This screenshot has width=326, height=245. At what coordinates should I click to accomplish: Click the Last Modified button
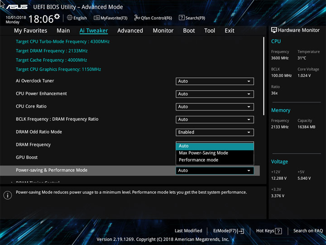[188, 230]
